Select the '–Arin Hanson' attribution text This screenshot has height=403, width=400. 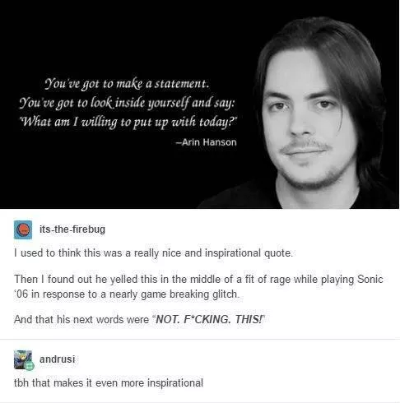206,142
